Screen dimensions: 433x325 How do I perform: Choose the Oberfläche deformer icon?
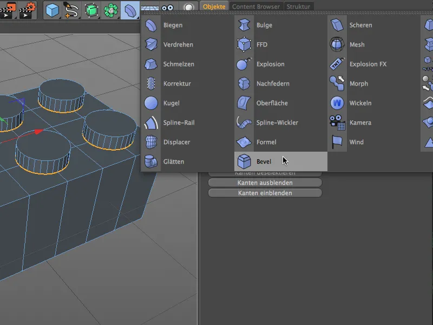[x=244, y=103]
